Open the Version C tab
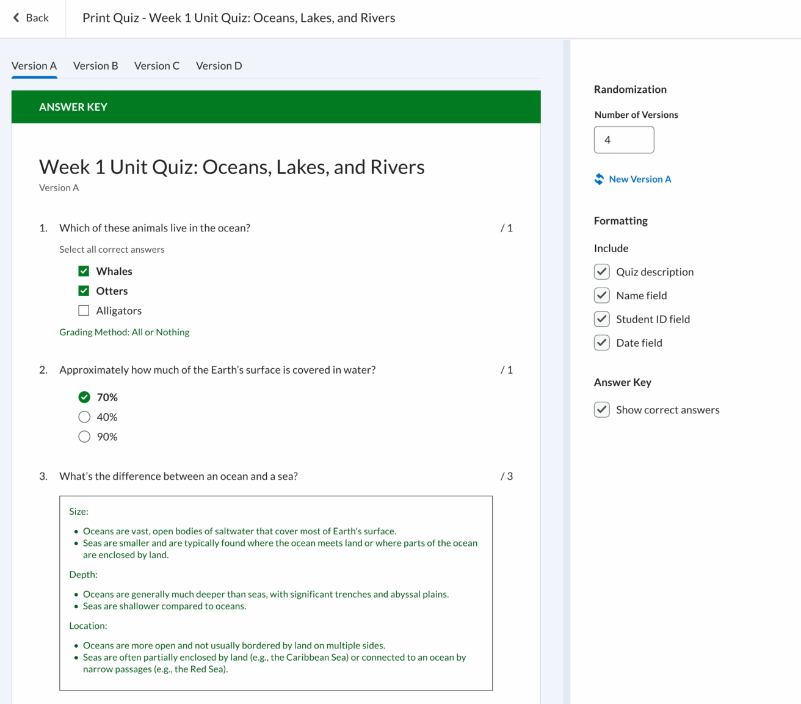 click(x=157, y=66)
